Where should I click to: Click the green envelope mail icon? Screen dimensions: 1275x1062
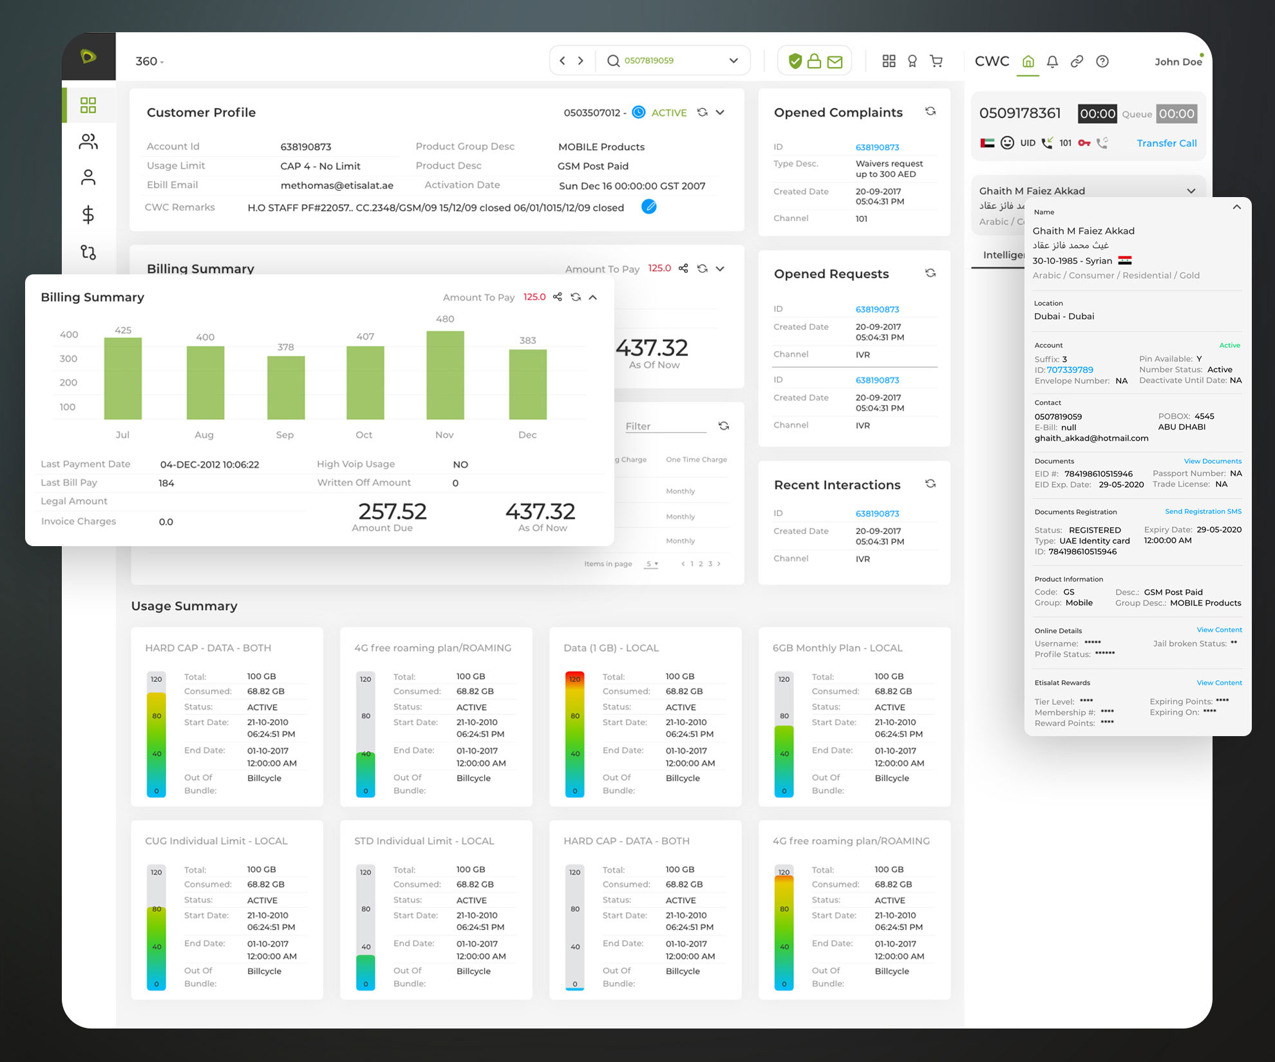click(x=835, y=62)
